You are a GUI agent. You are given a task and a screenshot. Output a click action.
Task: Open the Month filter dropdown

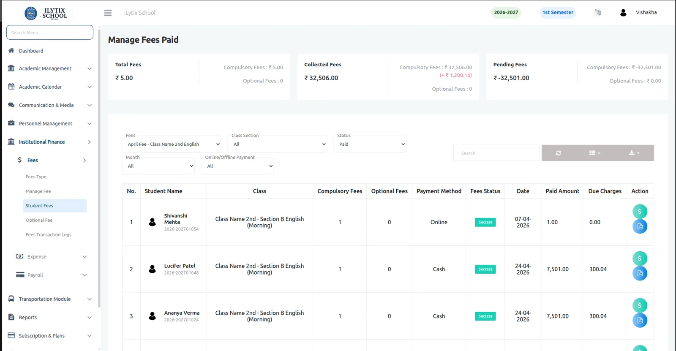158,166
